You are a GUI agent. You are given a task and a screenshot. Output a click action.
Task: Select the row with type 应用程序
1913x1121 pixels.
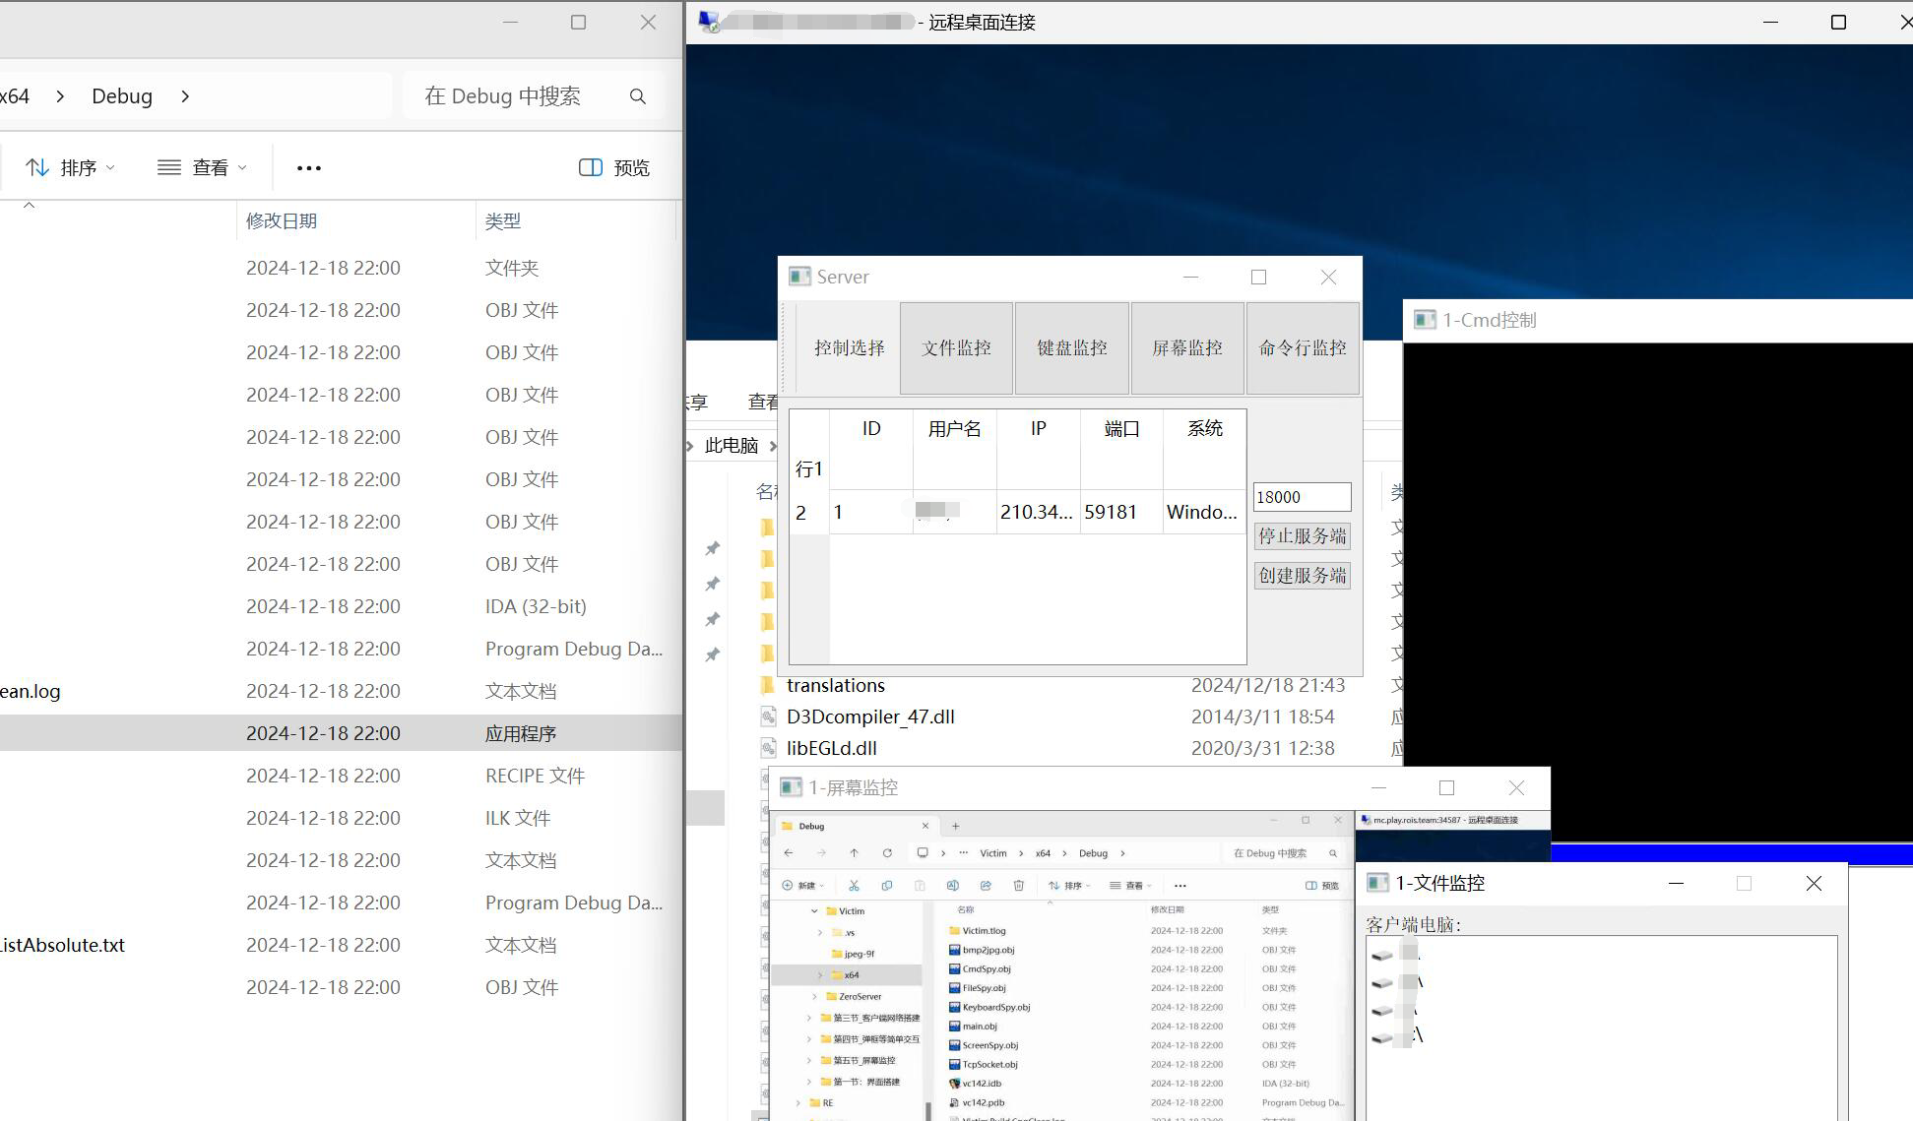click(x=341, y=733)
